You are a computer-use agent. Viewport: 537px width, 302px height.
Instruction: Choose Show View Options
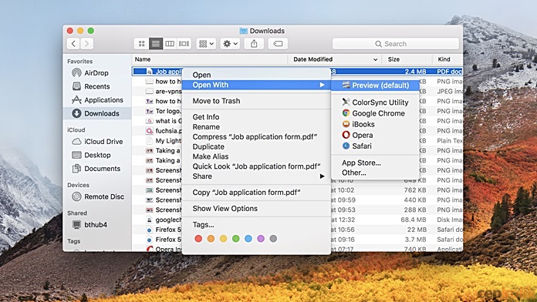click(256, 209)
